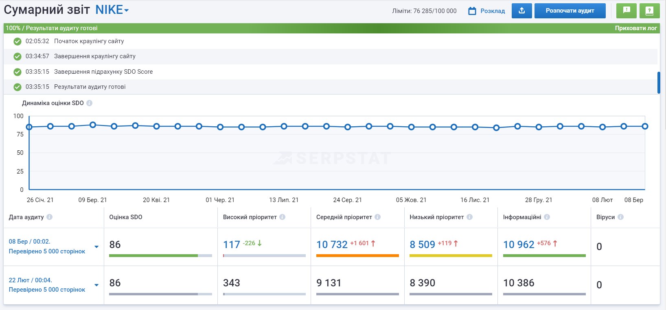The width and height of the screenshot is (666, 310).
Task: Select the last chart point at 08 Бер
Action: 645,126
